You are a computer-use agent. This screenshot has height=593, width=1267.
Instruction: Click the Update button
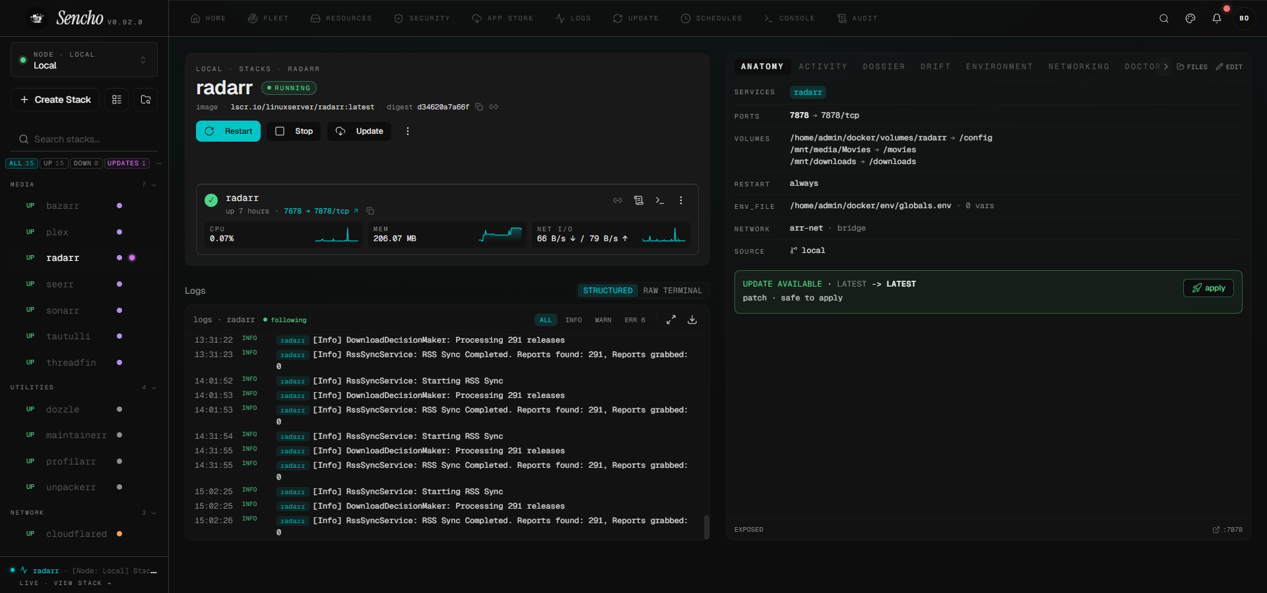(x=359, y=131)
